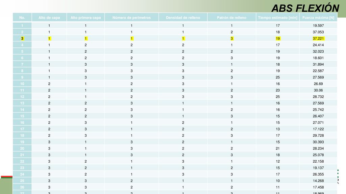Click the force value 32.023
The width and height of the screenshot is (346, 194).
(318, 52)
